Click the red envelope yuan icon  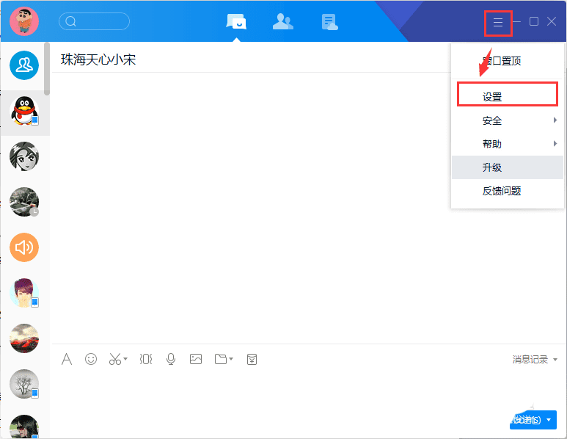click(252, 359)
